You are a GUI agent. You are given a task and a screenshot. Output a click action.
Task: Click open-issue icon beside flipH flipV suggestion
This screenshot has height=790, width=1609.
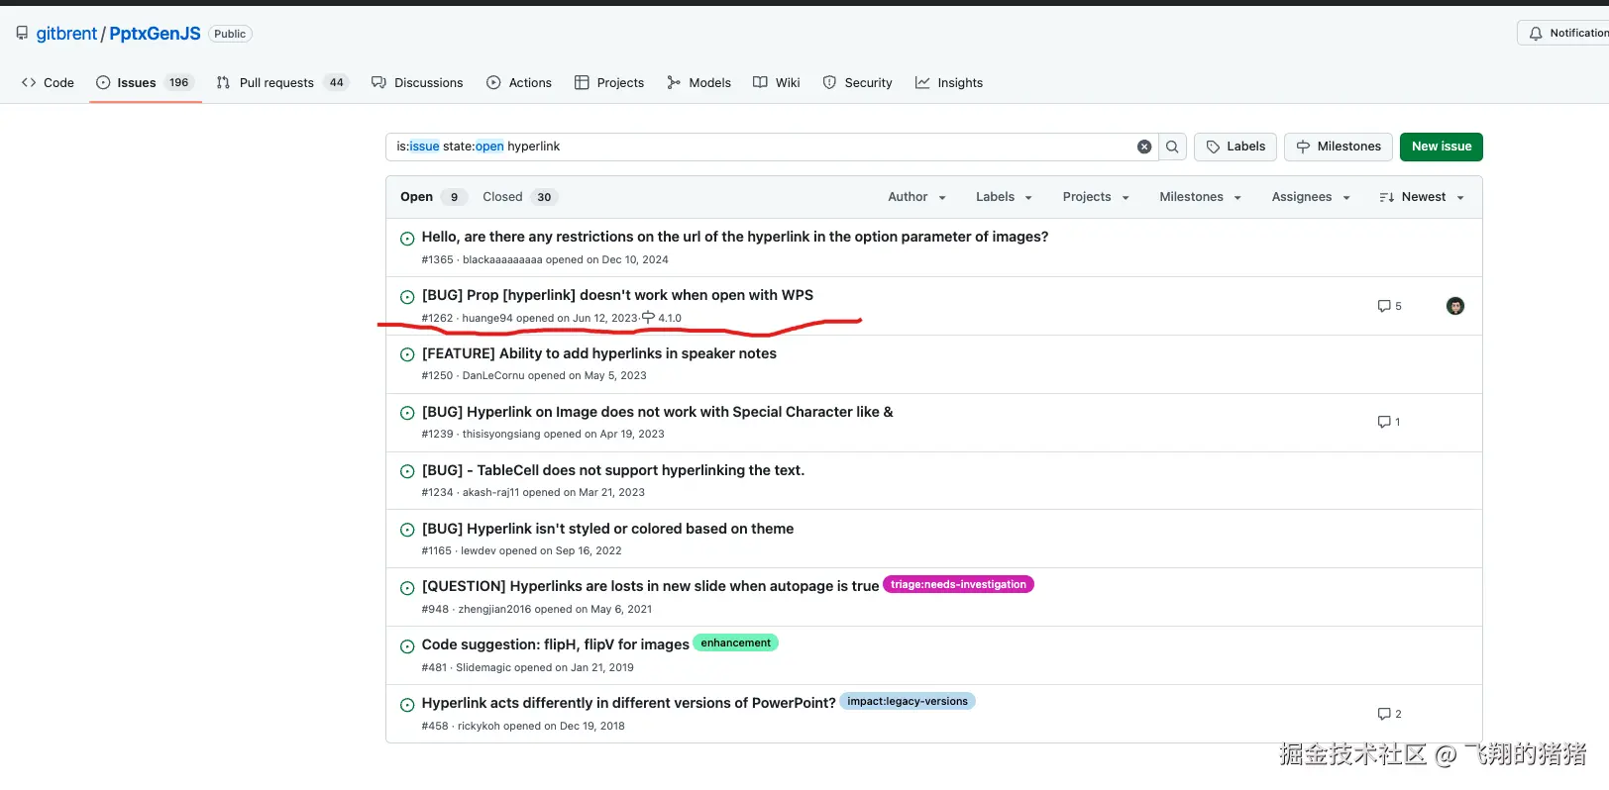407,646
